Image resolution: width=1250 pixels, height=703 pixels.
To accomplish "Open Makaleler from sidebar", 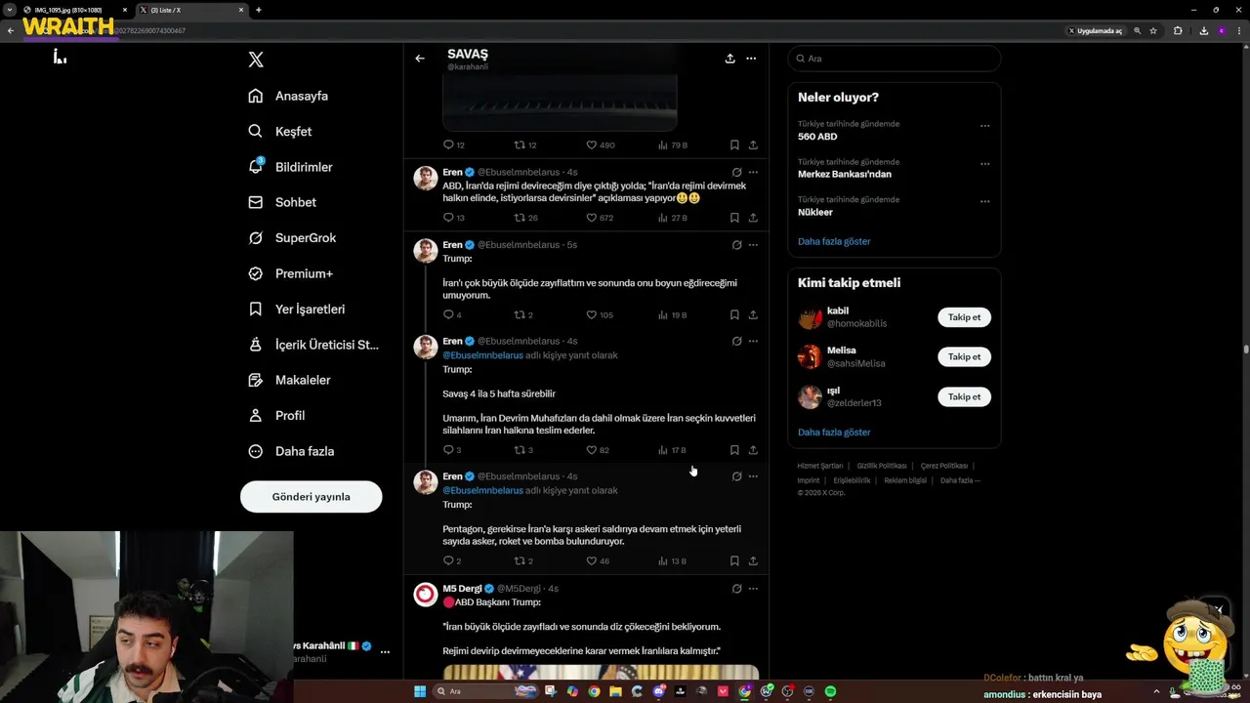I will [289, 380].
